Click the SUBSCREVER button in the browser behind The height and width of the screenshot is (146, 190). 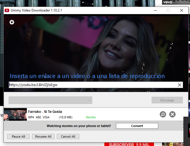[129, 144]
